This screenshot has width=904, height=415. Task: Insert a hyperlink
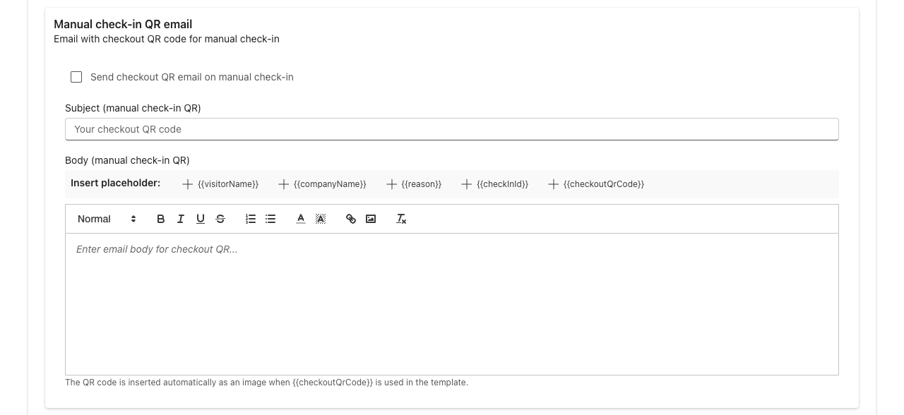coord(351,219)
